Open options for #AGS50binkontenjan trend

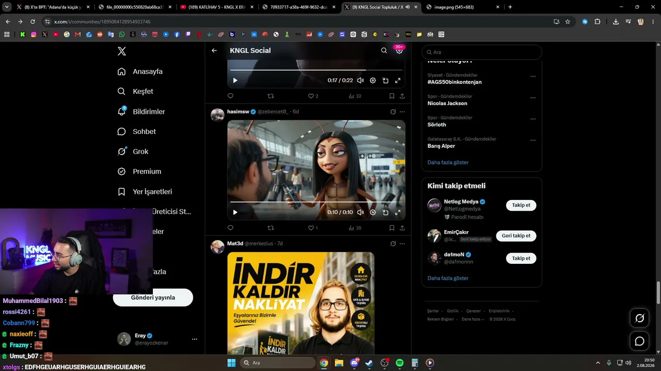533,77
